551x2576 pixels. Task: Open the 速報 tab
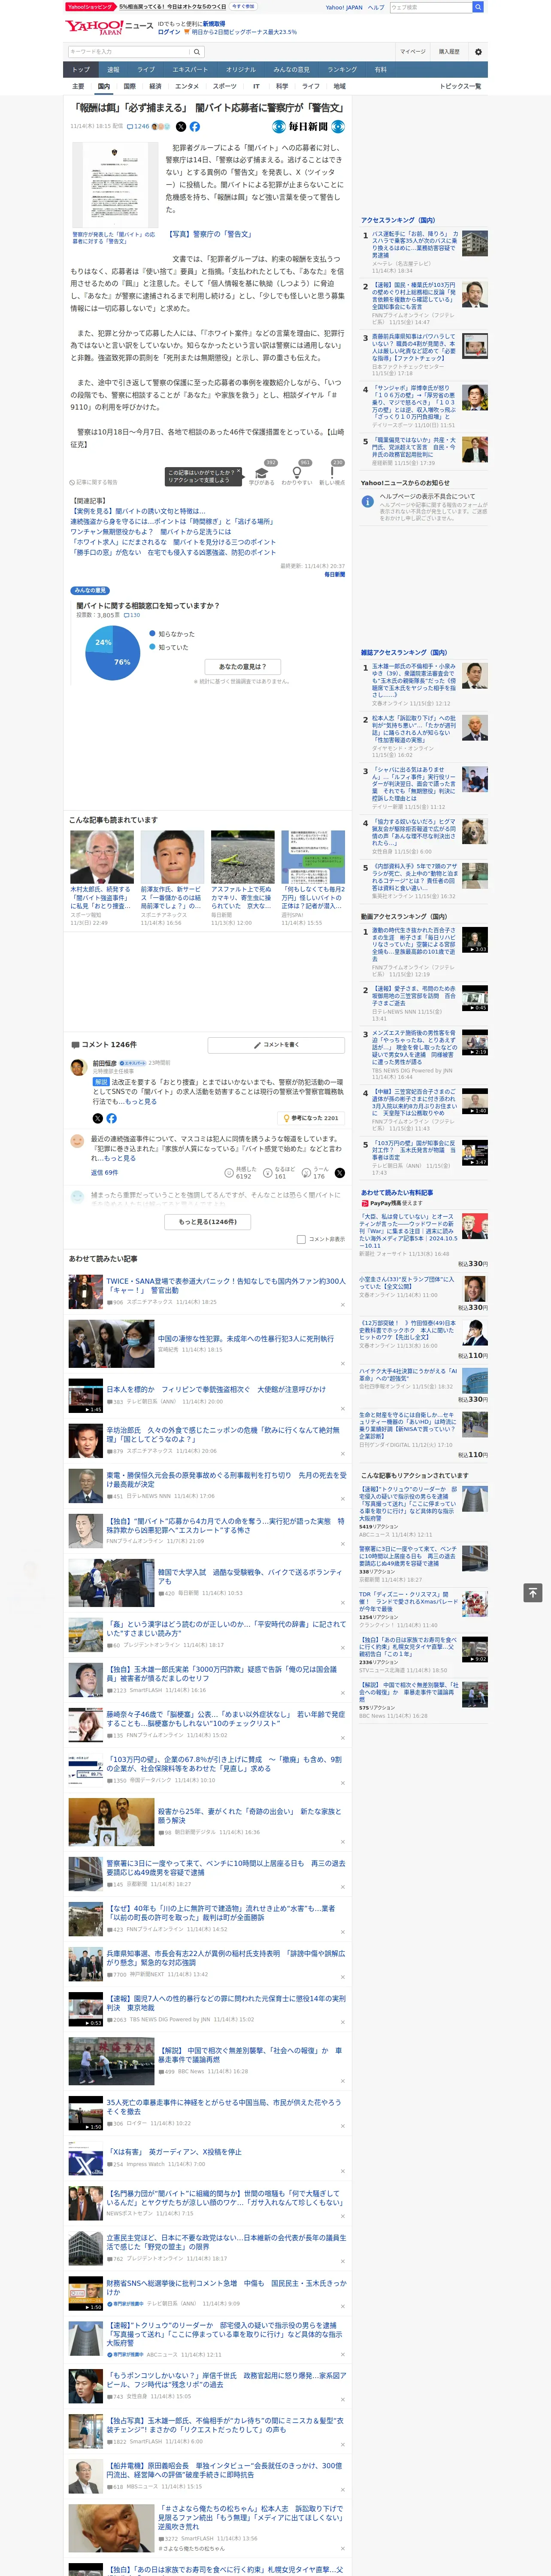point(113,70)
